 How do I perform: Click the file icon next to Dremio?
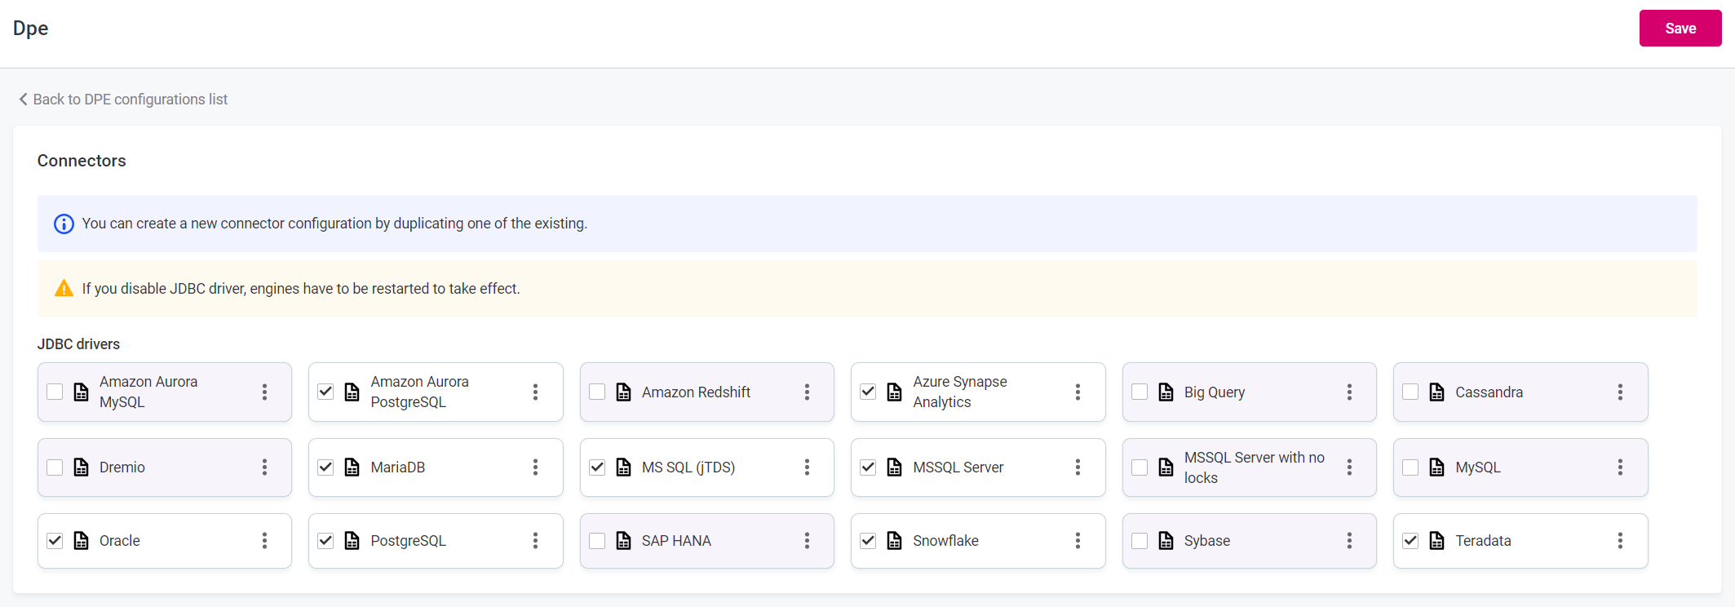tap(81, 467)
